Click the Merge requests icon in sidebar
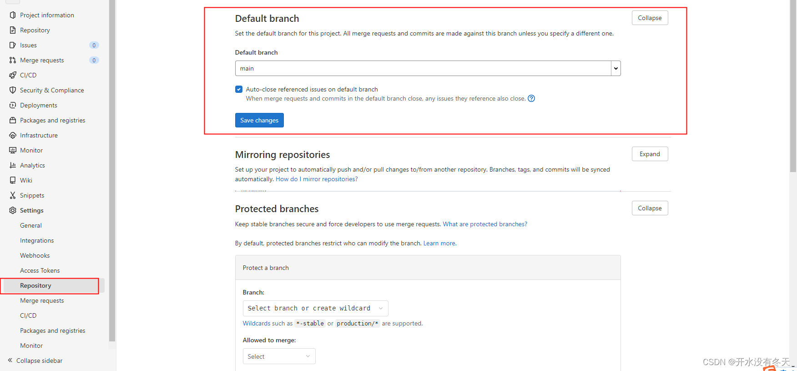The image size is (797, 371). click(13, 60)
